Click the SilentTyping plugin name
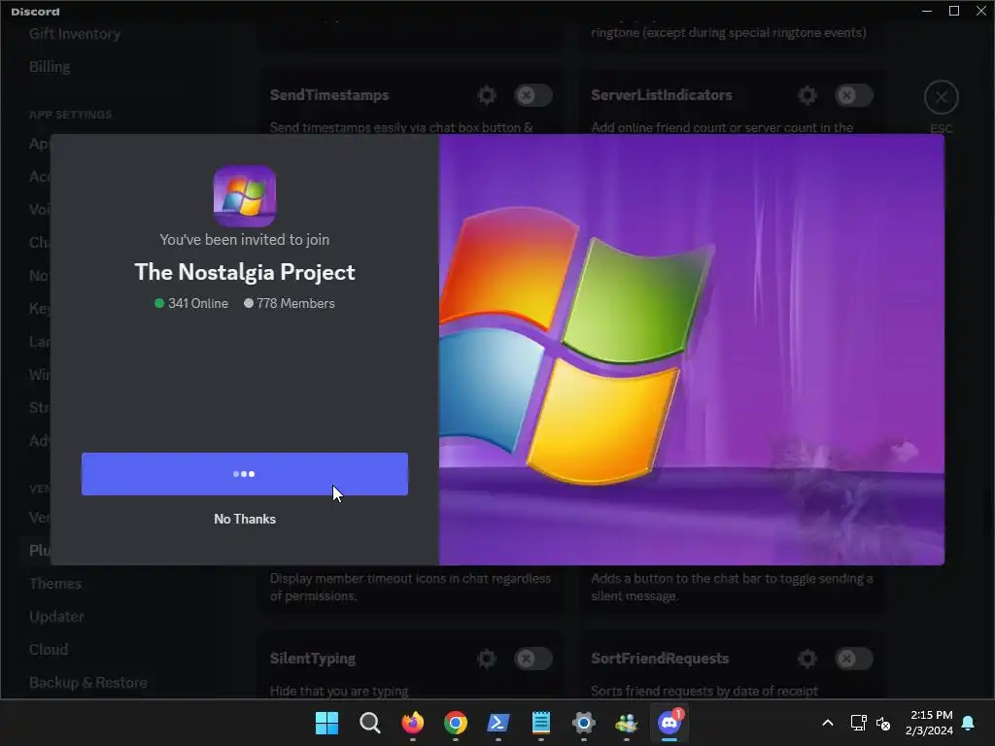The height and width of the screenshot is (746, 995). point(313,659)
